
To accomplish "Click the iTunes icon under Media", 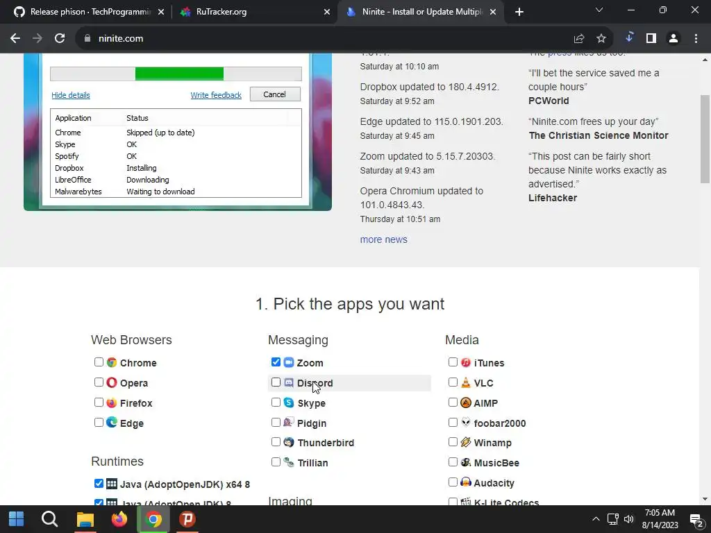I will point(466,362).
